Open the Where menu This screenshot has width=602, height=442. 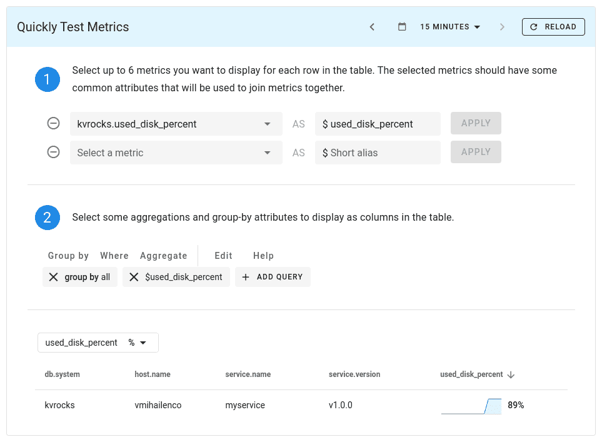click(x=114, y=256)
